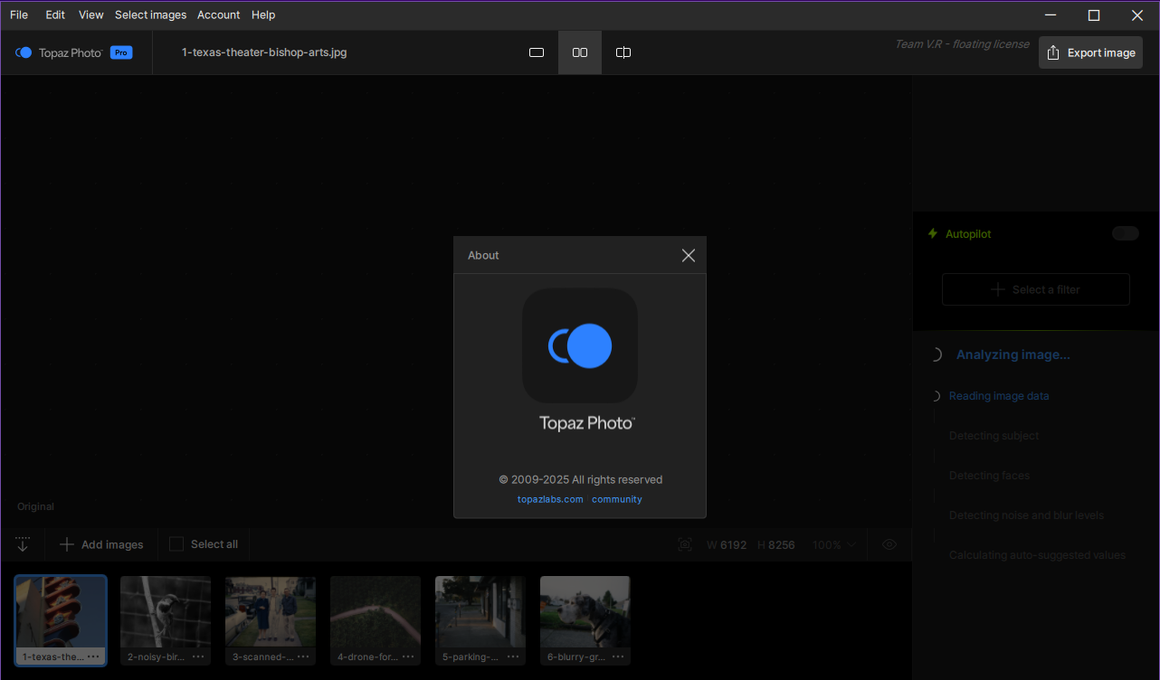
Task: Close the About dialog
Action: pyautogui.click(x=689, y=256)
